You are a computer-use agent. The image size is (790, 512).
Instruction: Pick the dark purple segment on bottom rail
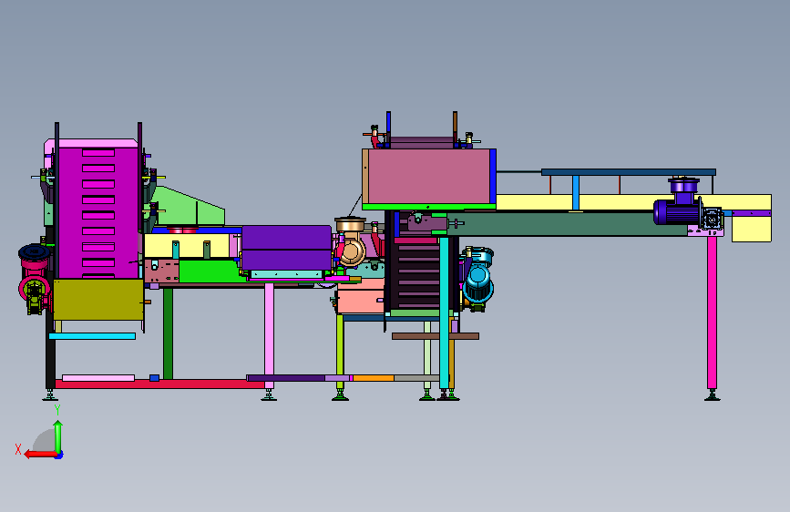pos(286,378)
